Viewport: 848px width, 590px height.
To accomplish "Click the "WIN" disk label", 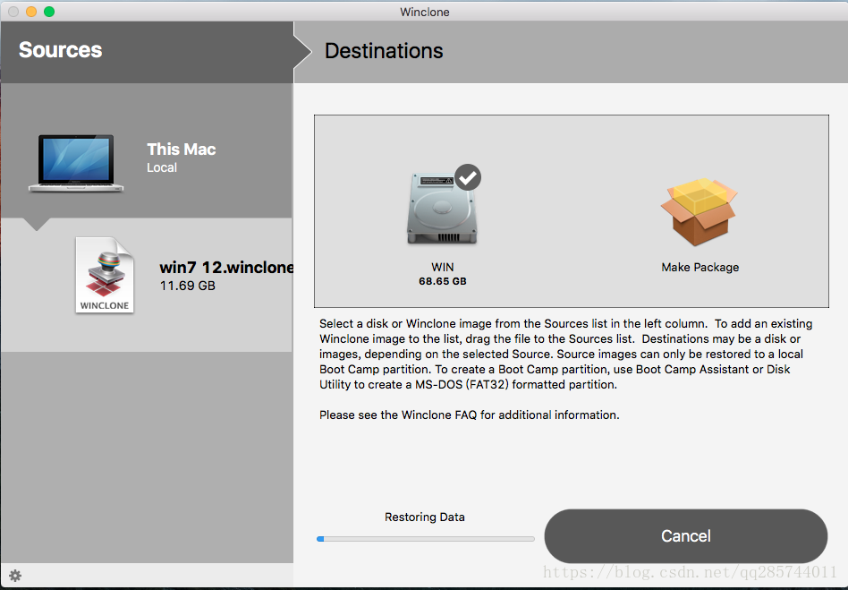I will pyautogui.click(x=443, y=267).
